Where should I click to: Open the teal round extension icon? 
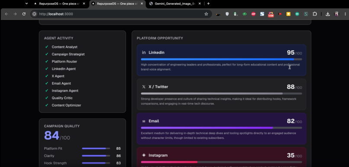coord(297,14)
